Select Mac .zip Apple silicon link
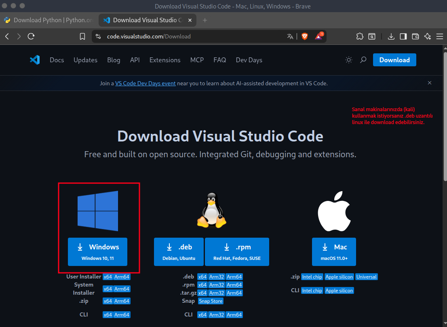Viewport: 447px width, 327px height. (x=339, y=277)
